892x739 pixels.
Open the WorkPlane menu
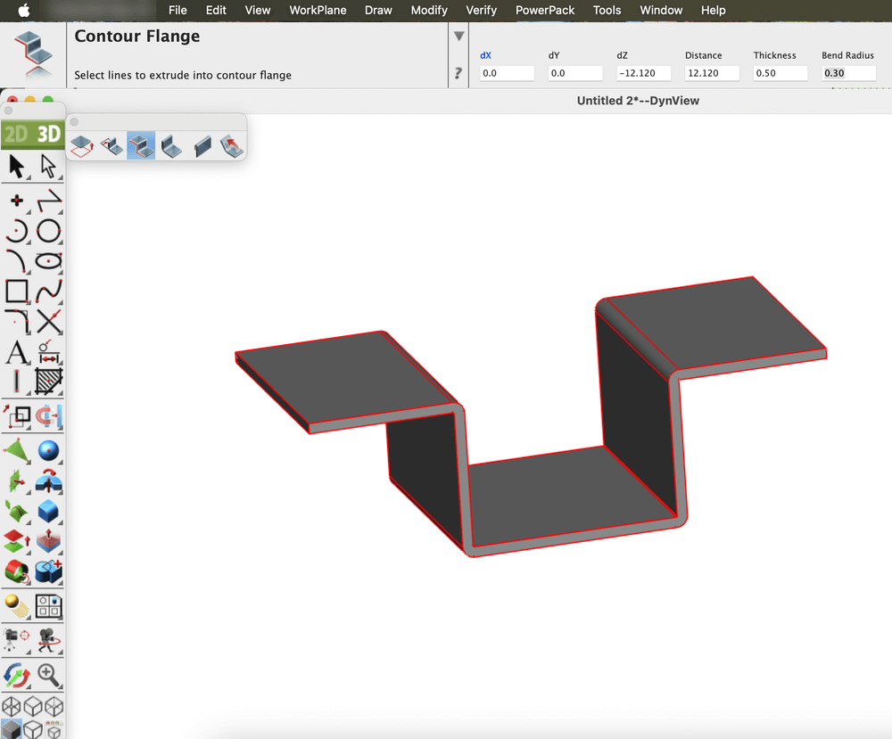tap(318, 11)
